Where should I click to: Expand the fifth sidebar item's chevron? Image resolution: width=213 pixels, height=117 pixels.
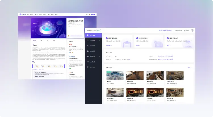pos(100,56)
